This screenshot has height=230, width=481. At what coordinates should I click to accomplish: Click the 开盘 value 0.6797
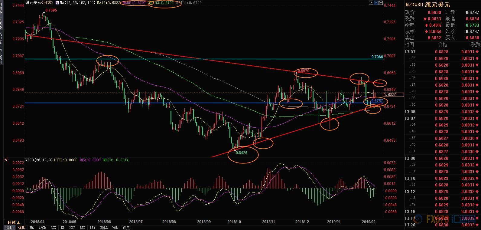[473, 12]
